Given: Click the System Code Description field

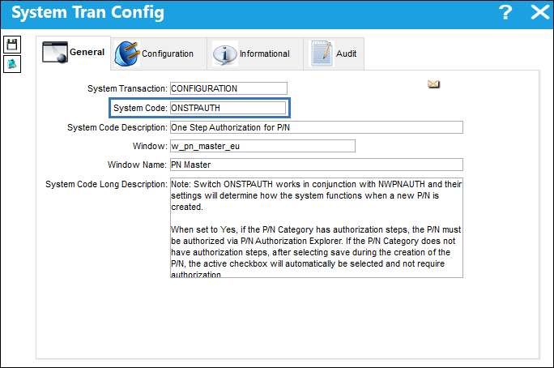Looking at the screenshot, I should [x=317, y=127].
